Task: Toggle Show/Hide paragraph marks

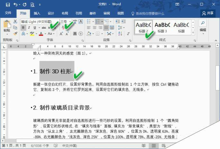Action: click(x=128, y=34)
